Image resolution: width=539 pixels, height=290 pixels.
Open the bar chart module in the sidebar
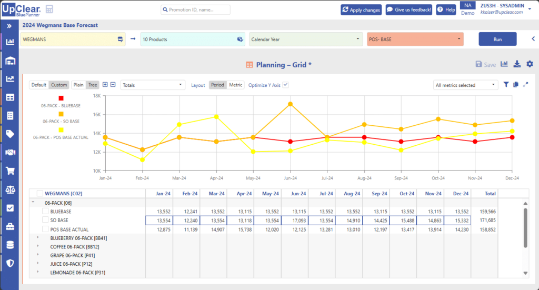click(x=10, y=42)
